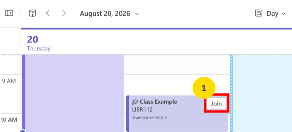Click the Day view layout icon
292x132 pixels.
[258, 13]
